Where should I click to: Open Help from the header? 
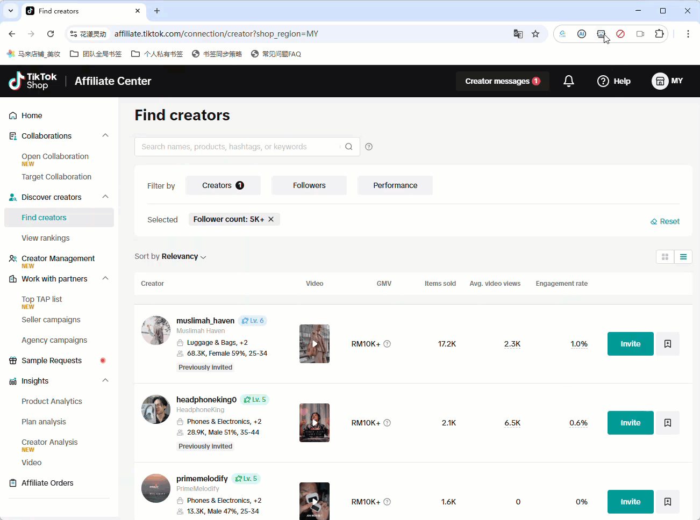click(614, 81)
